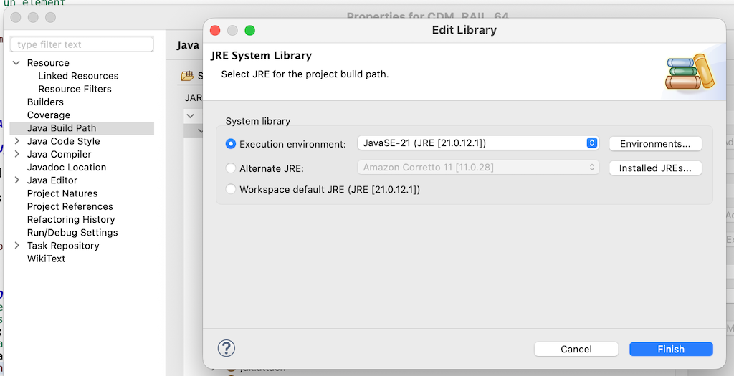Expand the Java Code Style tree node

tap(17, 141)
